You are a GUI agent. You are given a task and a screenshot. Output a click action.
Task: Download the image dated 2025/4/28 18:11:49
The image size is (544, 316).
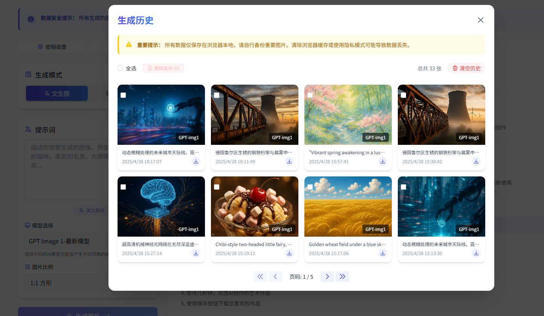tap(289, 161)
